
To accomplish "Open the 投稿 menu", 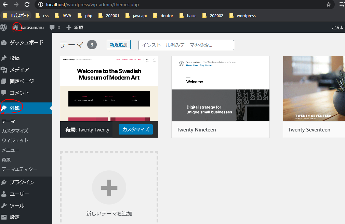I will (x=26, y=58).
